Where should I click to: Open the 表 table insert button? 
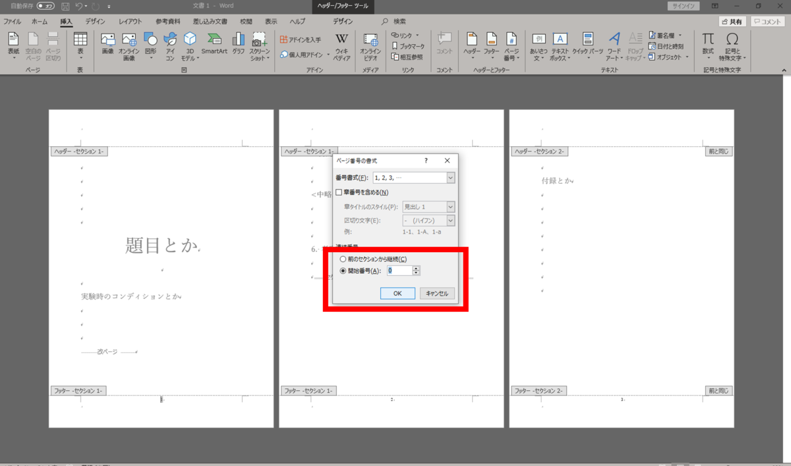click(80, 46)
